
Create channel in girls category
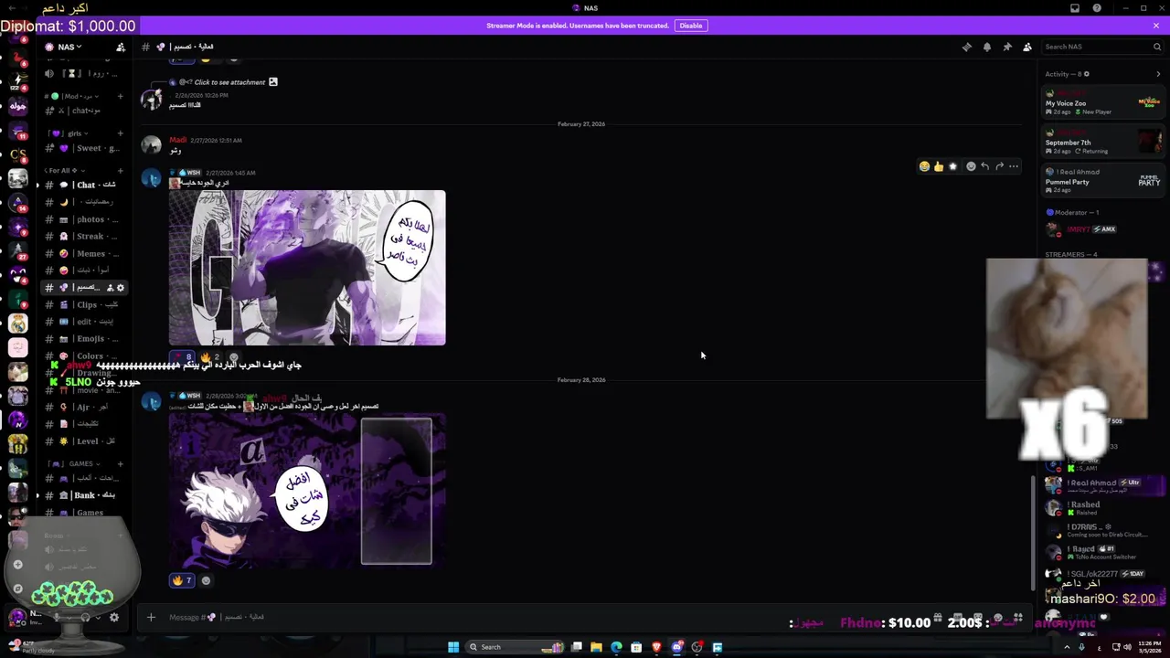[120, 133]
